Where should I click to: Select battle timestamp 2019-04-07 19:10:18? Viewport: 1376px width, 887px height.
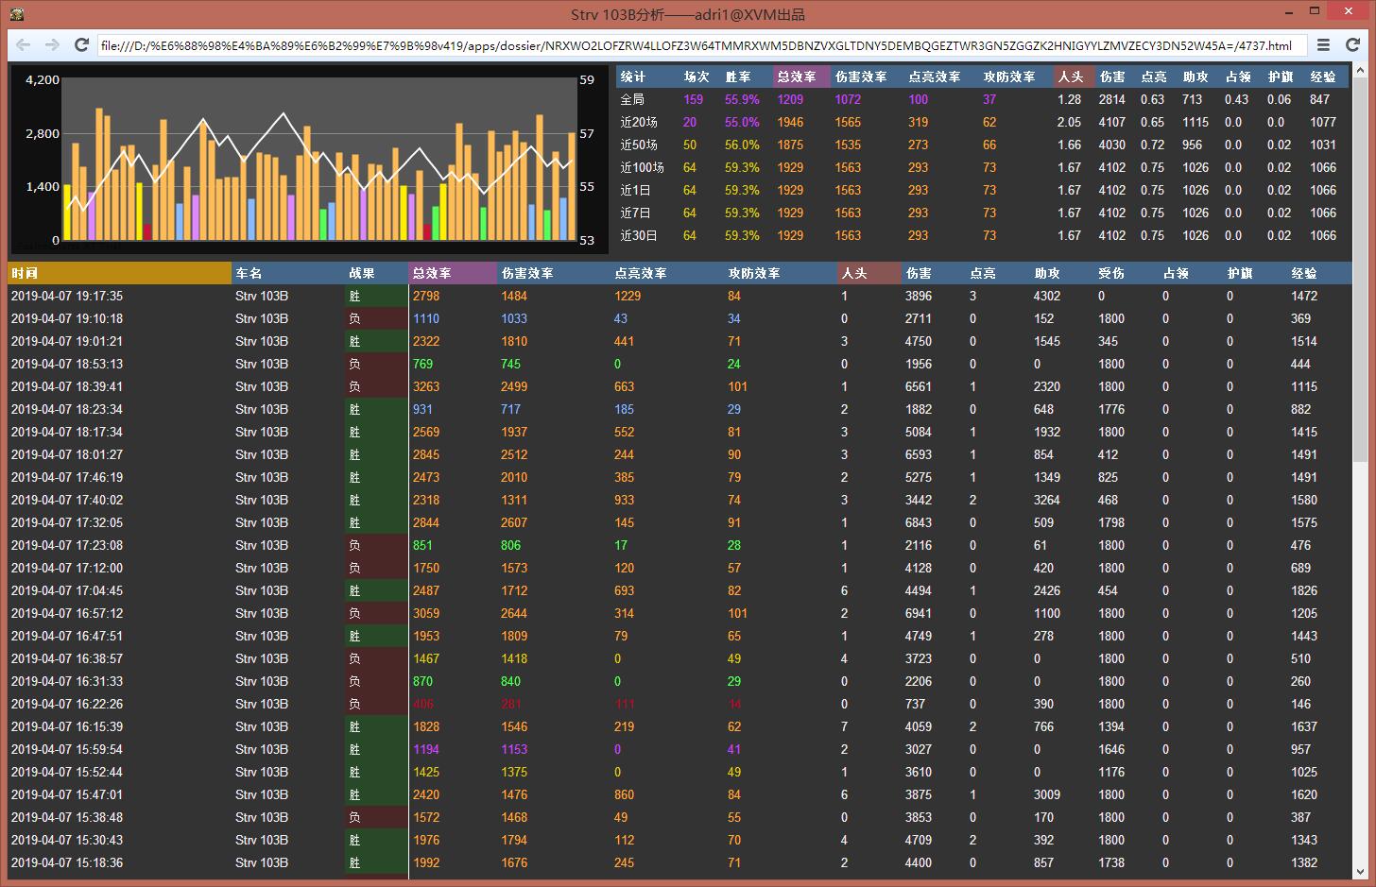tap(67, 318)
